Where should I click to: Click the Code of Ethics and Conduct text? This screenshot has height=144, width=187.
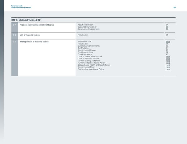click(90, 57)
